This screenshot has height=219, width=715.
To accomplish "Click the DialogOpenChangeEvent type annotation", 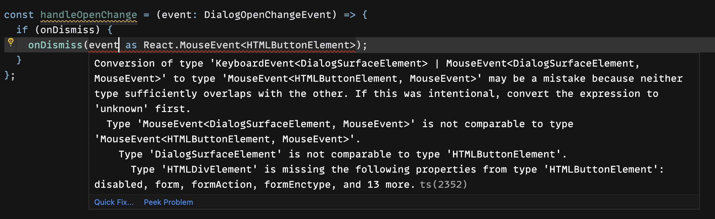I will point(267,15).
